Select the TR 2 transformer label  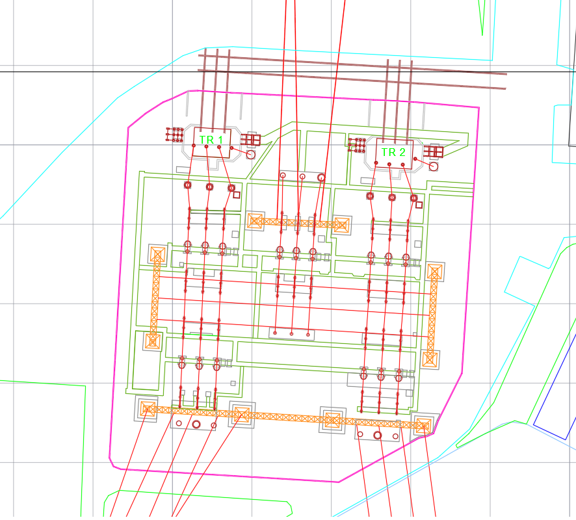pyautogui.click(x=393, y=152)
